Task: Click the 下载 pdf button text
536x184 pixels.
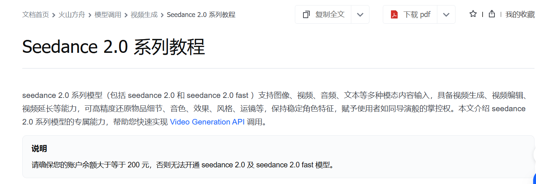Action: [417, 15]
